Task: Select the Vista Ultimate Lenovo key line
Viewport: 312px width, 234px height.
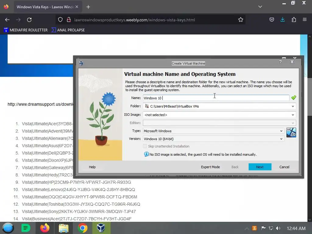Action: point(78,190)
